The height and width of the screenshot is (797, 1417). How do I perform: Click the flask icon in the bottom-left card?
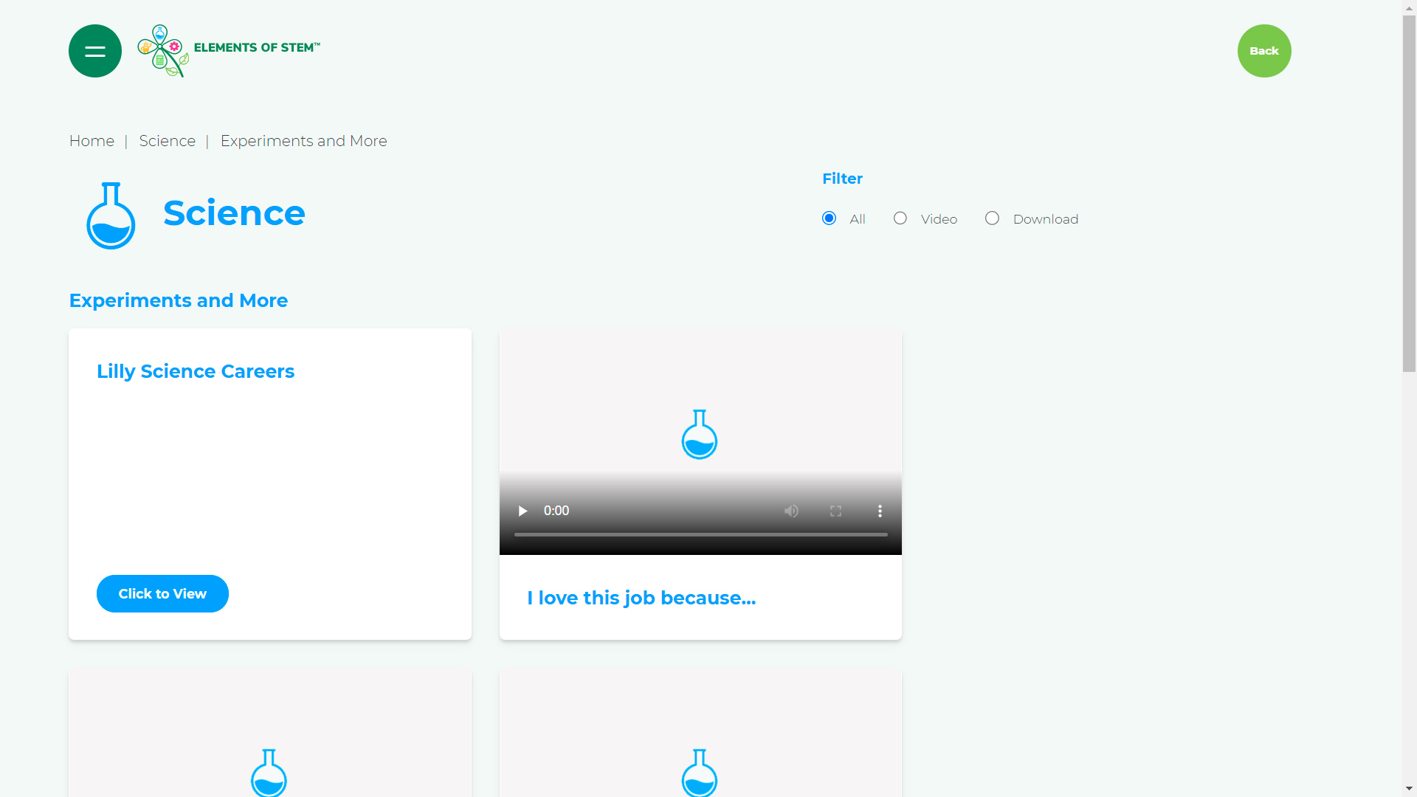[x=269, y=772]
